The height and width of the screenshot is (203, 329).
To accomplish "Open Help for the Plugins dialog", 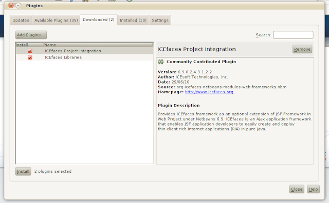I will (313, 189).
